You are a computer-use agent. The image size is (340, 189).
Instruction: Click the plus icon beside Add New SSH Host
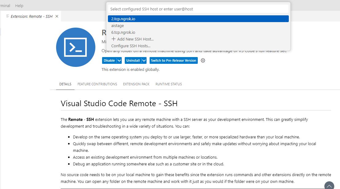(113, 39)
